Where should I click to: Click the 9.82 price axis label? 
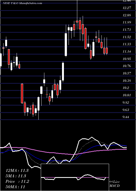126,102
